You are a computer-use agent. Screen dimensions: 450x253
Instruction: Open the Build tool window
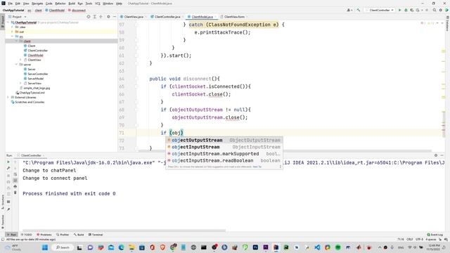pyautogui.click(x=79, y=235)
